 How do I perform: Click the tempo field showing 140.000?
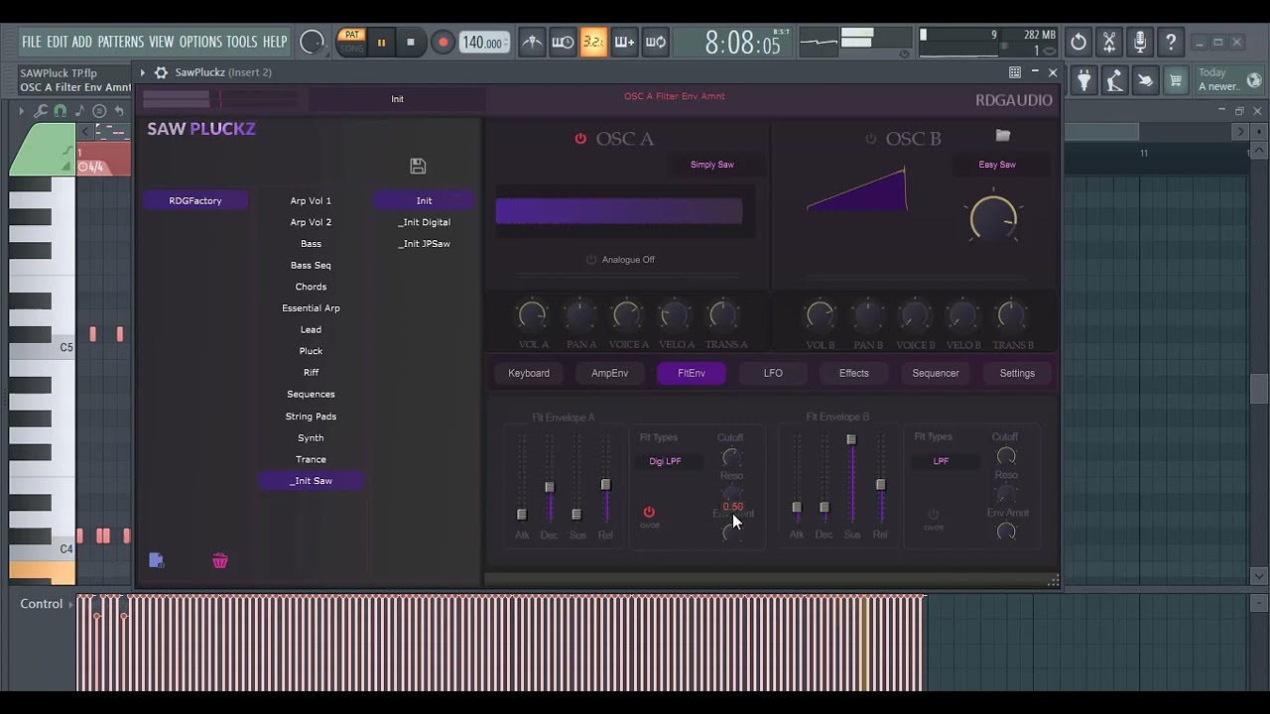click(x=484, y=43)
